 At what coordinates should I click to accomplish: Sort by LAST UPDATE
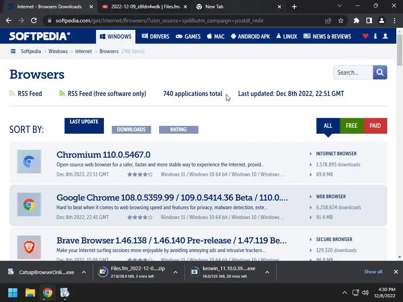click(x=84, y=126)
